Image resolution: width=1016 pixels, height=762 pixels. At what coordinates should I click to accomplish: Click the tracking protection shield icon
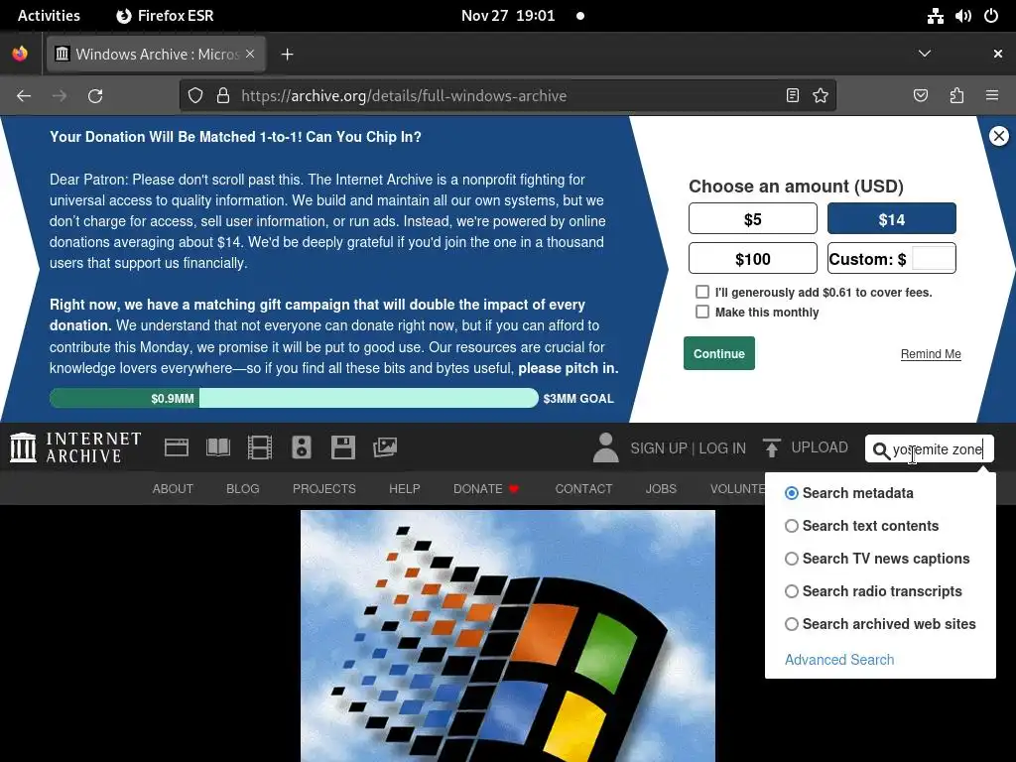pos(195,96)
